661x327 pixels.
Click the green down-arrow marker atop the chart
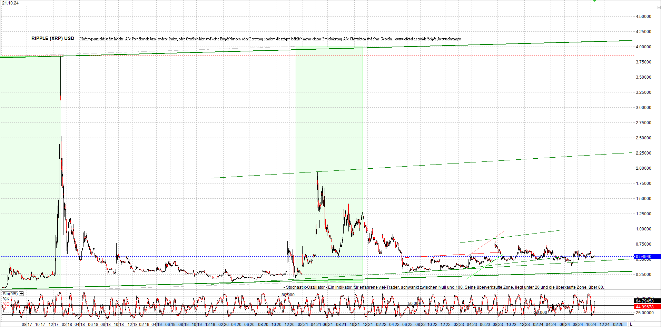click(594, 1)
